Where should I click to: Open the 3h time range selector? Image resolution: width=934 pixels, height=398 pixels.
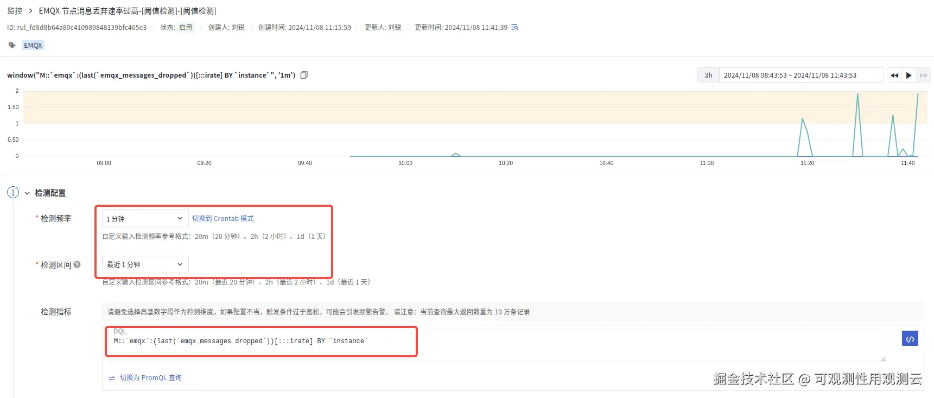(x=708, y=75)
